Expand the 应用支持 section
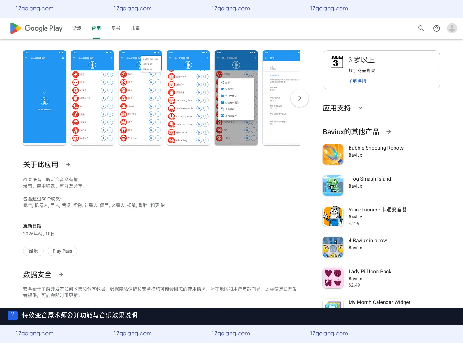The image size is (463, 343). [360, 108]
